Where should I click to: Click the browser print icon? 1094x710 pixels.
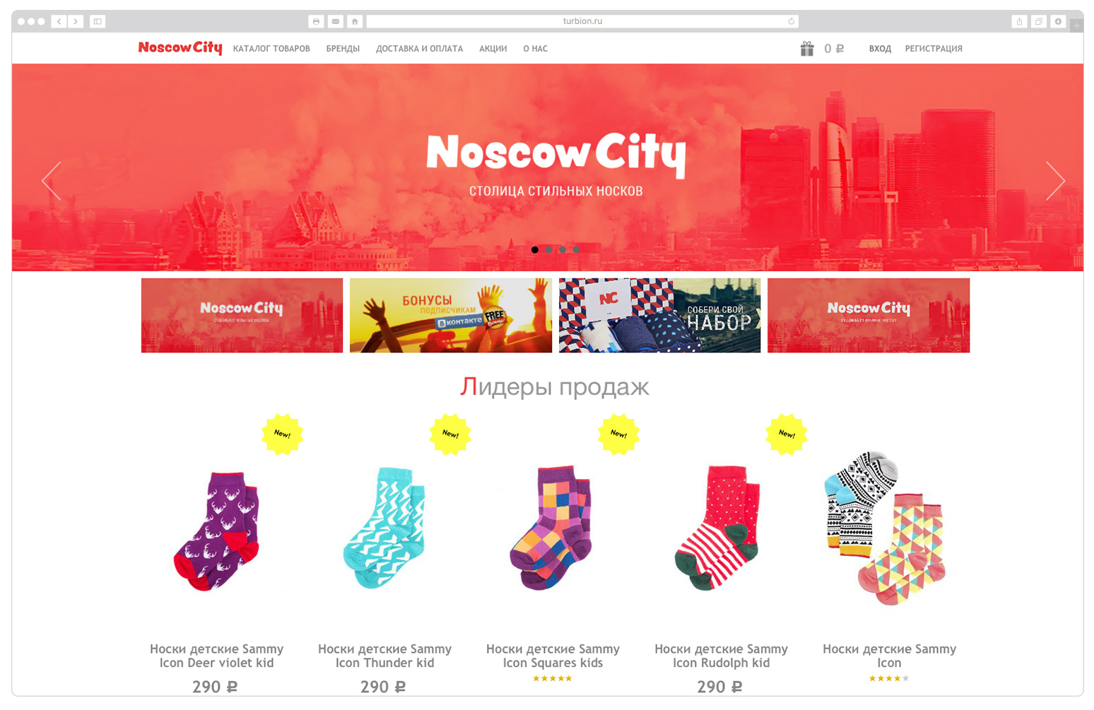[316, 21]
